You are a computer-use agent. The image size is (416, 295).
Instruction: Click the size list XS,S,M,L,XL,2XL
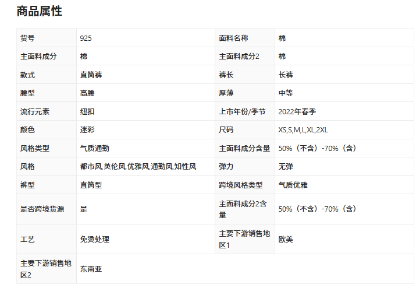coord(303,130)
